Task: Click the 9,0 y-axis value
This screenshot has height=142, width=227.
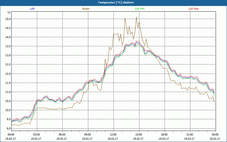Action: (x=9, y=129)
